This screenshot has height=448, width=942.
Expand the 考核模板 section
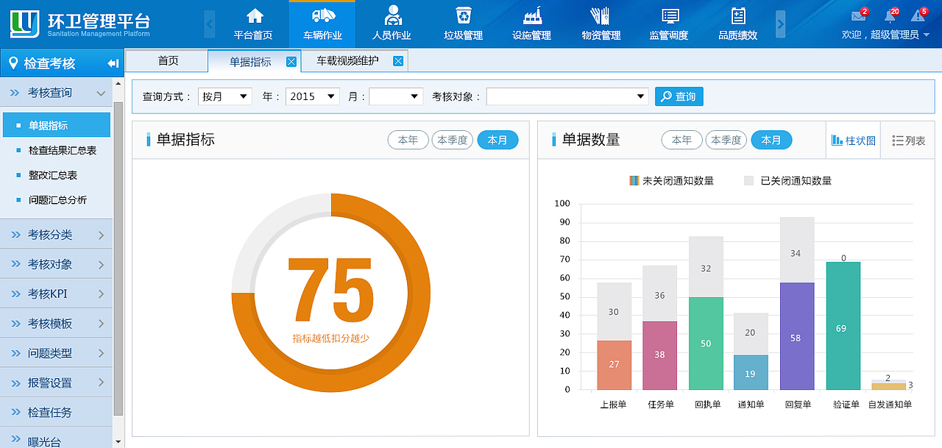click(57, 324)
